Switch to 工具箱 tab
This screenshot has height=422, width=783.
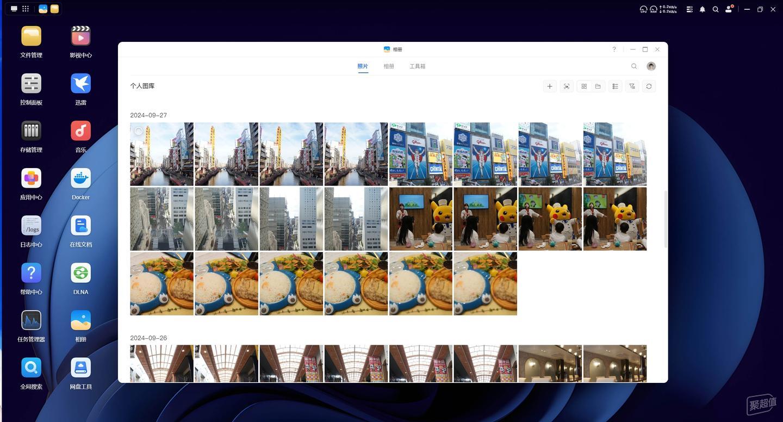[x=418, y=66]
